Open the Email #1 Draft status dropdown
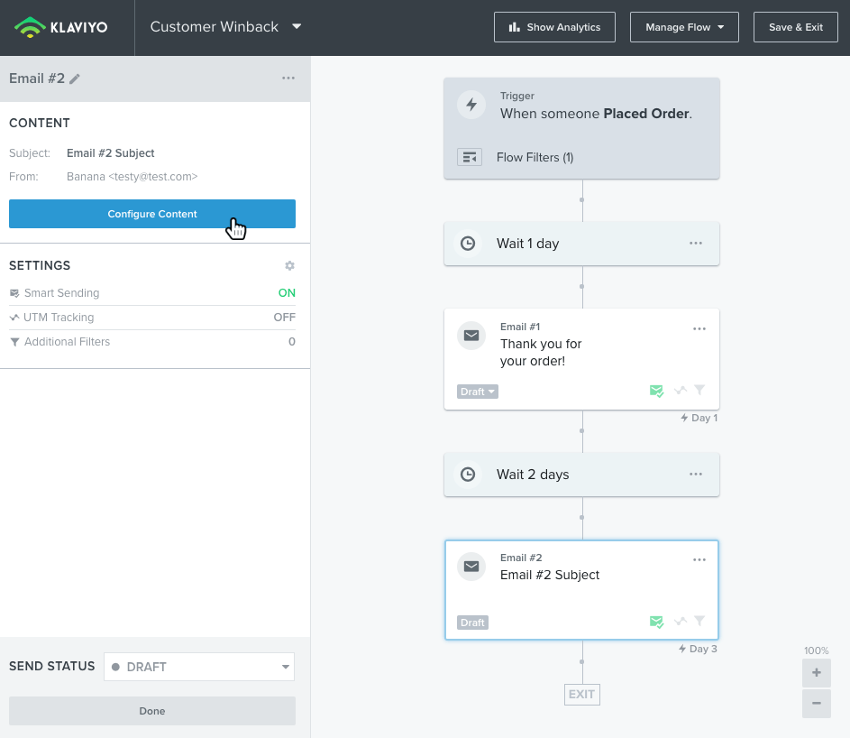850x738 pixels. (x=478, y=392)
